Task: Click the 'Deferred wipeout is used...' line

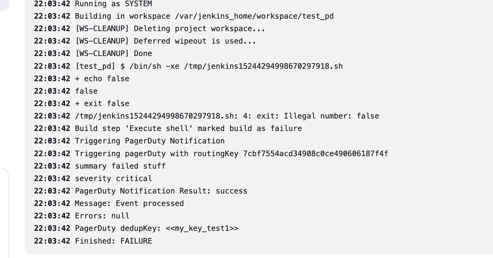Action: tap(165, 41)
